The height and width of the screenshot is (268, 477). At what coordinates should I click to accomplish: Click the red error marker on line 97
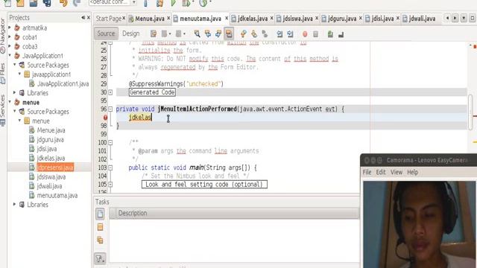tap(105, 118)
